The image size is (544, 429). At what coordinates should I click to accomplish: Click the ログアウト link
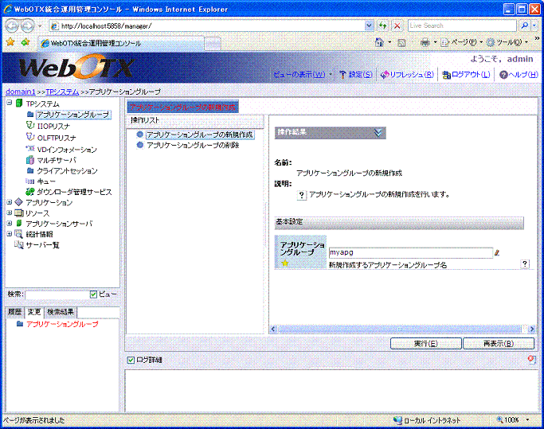tap(469, 75)
